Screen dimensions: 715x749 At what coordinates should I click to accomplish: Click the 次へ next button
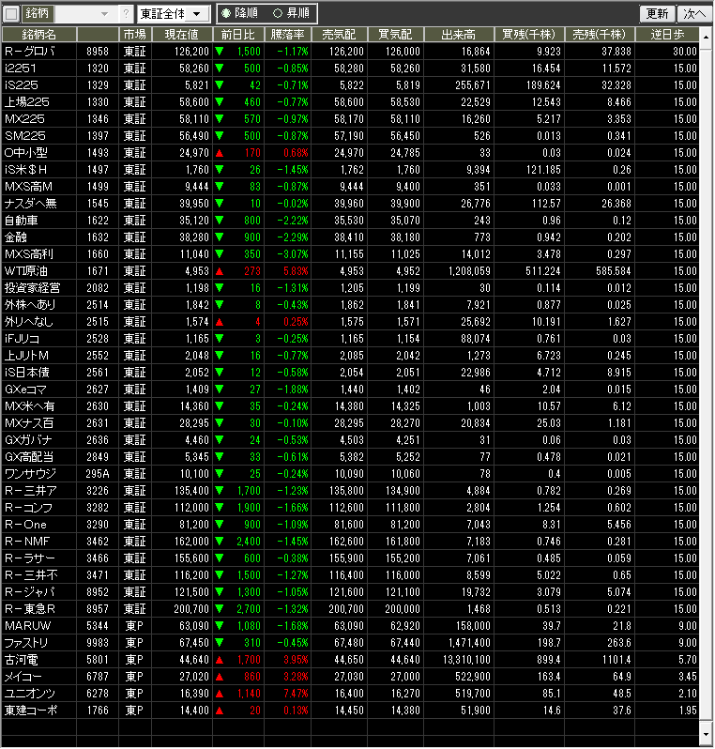point(694,14)
